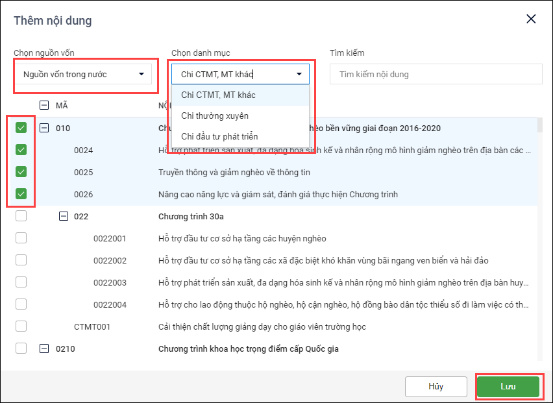Enable the checkbox for CTMT001
553x403 pixels.
pyautogui.click(x=21, y=326)
